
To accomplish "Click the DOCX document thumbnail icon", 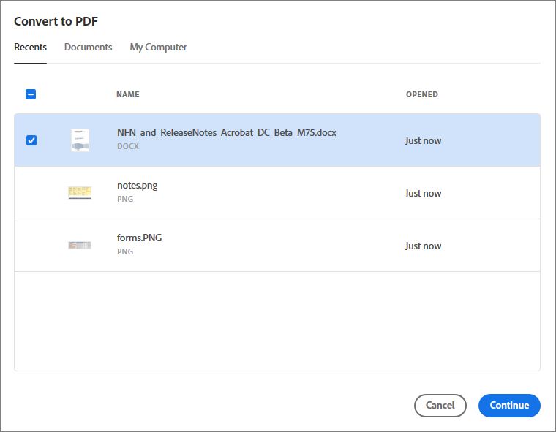I will 80,140.
